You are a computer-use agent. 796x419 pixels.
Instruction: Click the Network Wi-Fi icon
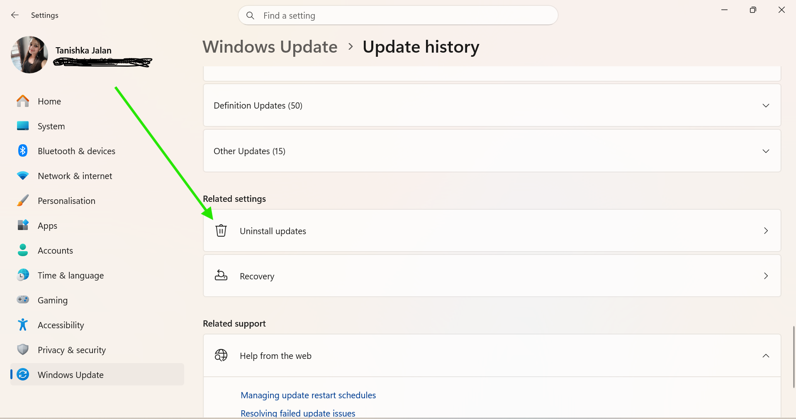click(x=23, y=176)
